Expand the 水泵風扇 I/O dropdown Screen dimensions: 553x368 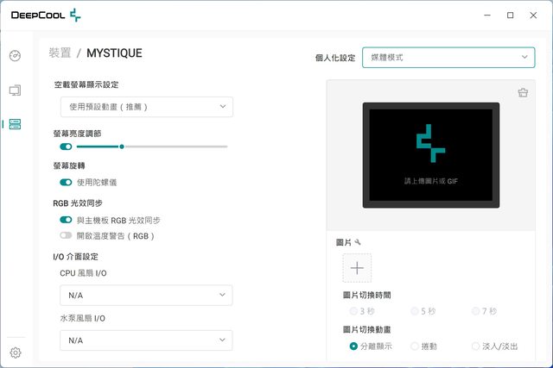pyautogui.click(x=146, y=340)
